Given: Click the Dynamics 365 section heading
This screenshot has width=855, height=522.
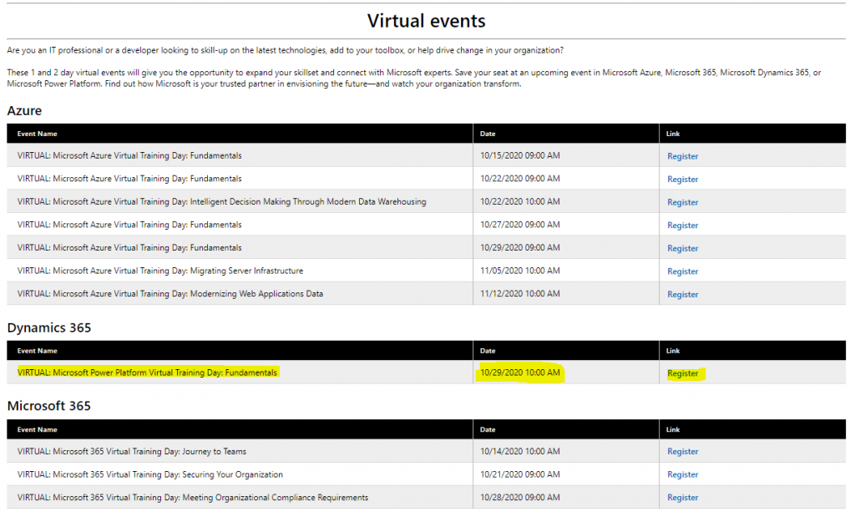Looking at the screenshot, I should [49, 328].
